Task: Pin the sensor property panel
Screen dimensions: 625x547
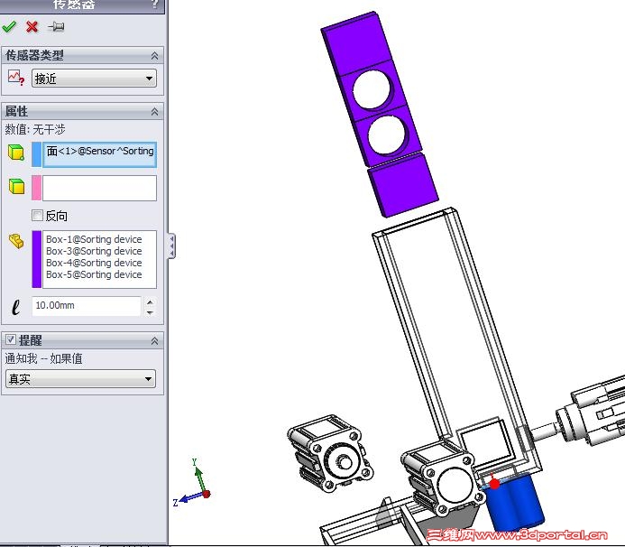Action: point(55,27)
